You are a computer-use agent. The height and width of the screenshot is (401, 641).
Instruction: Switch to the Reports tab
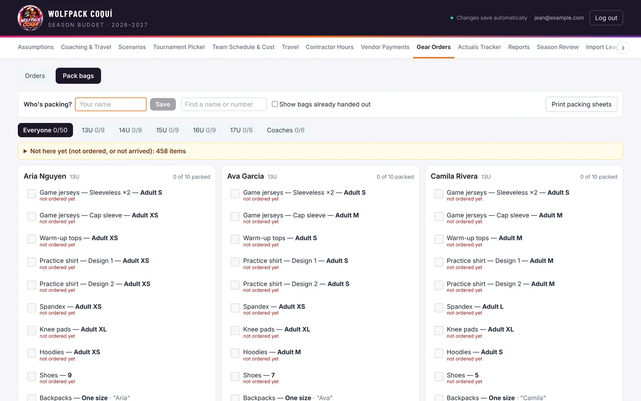click(519, 47)
